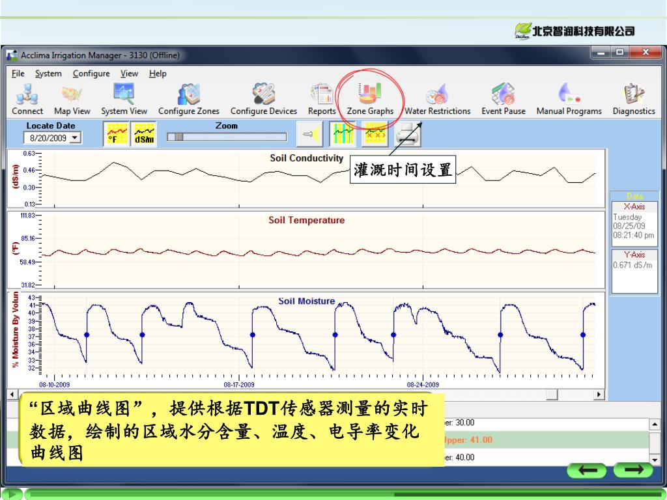Open the View menu
667x500 pixels.
click(x=129, y=74)
